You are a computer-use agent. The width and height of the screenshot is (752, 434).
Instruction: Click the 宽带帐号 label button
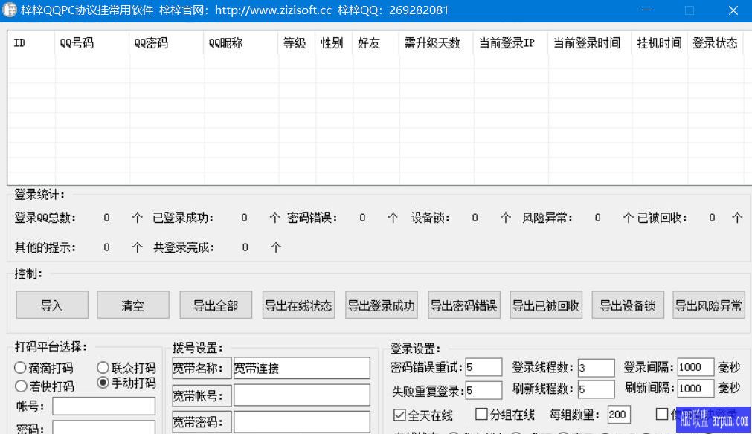[202, 395]
